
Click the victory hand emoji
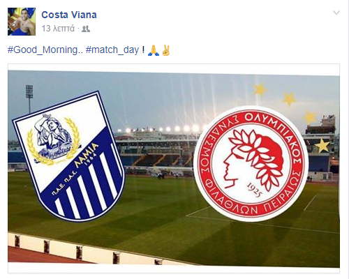pyautogui.click(x=166, y=50)
